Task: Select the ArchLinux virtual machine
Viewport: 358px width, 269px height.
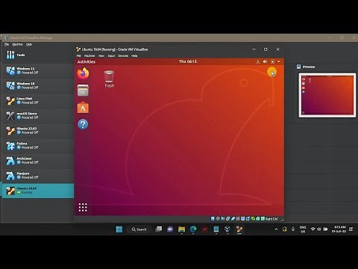Action: pyautogui.click(x=38, y=161)
